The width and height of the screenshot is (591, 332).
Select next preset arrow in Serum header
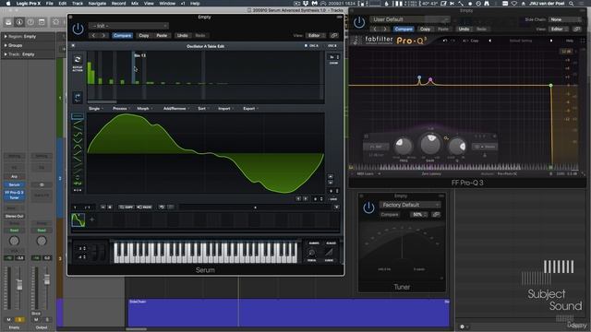[103, 35]
